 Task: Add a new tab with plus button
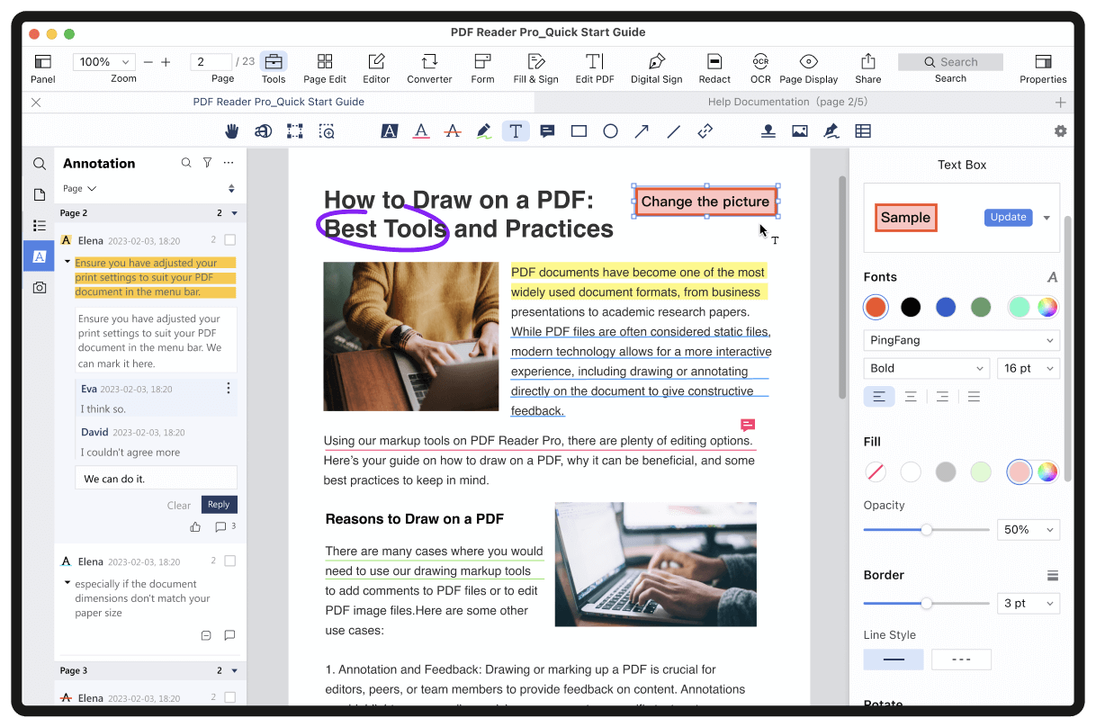1060,103
